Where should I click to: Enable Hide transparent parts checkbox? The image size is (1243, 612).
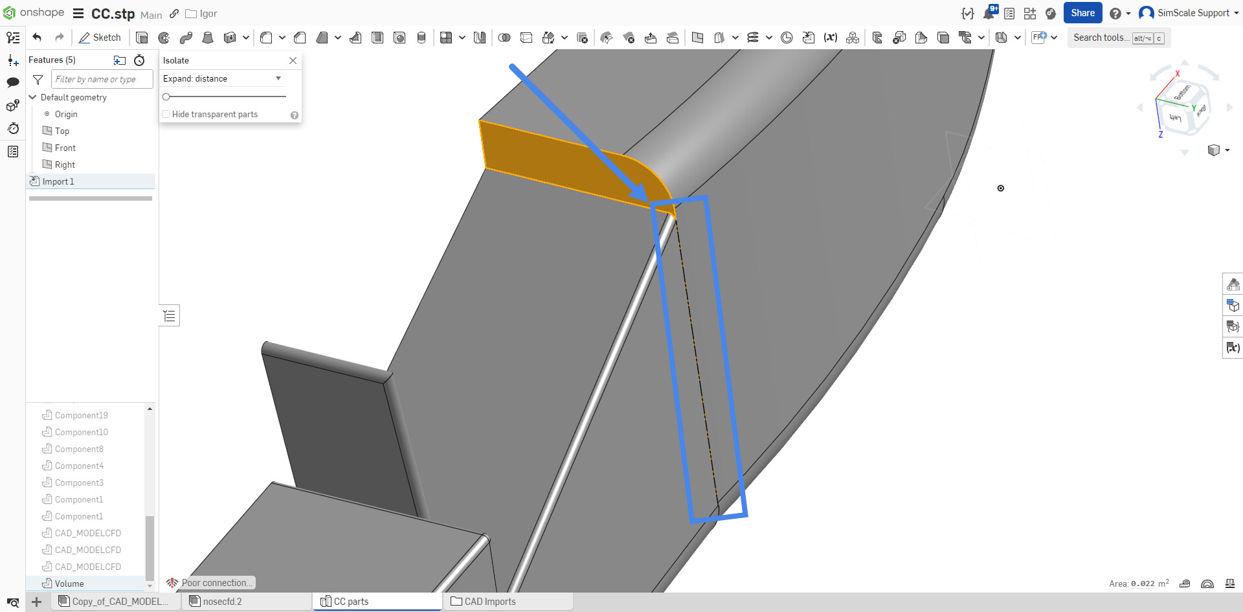166,115
